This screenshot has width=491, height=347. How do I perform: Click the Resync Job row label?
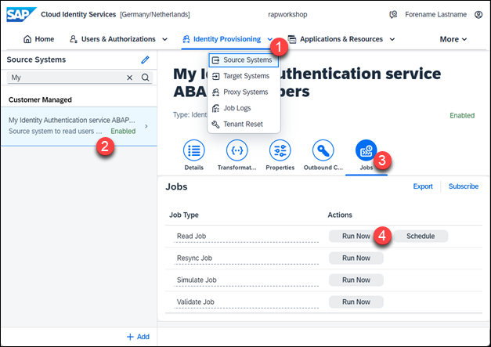[x=194, y=258]
